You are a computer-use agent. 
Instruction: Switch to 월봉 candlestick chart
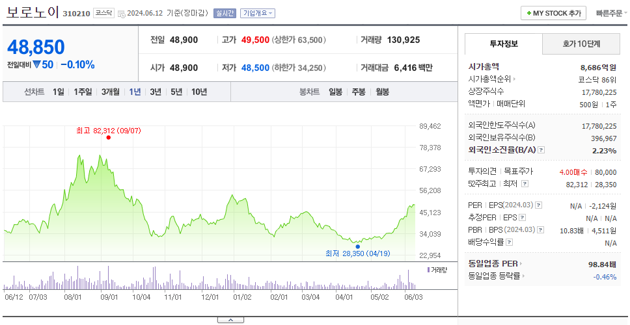(x=383, y=92)
